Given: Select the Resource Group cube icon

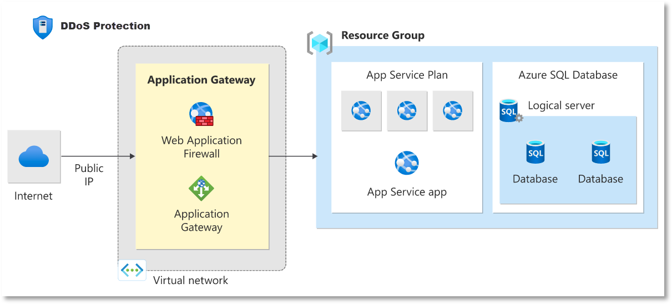Looking at the screenshot, I should pos(320,43).
